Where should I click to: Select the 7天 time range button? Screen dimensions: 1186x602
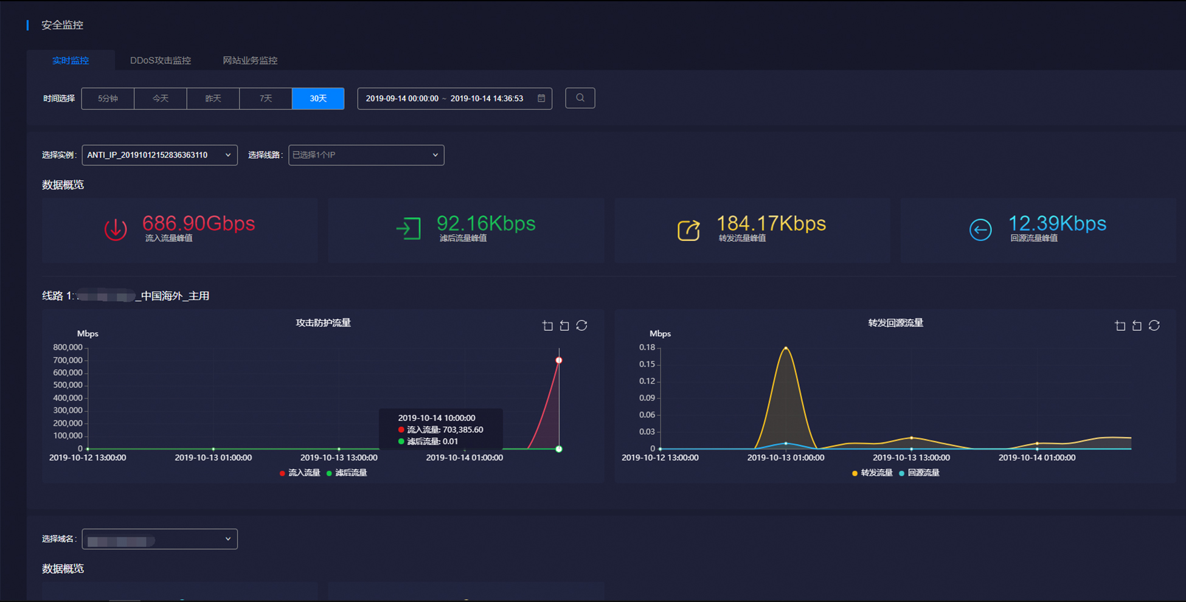pos(266,99)
